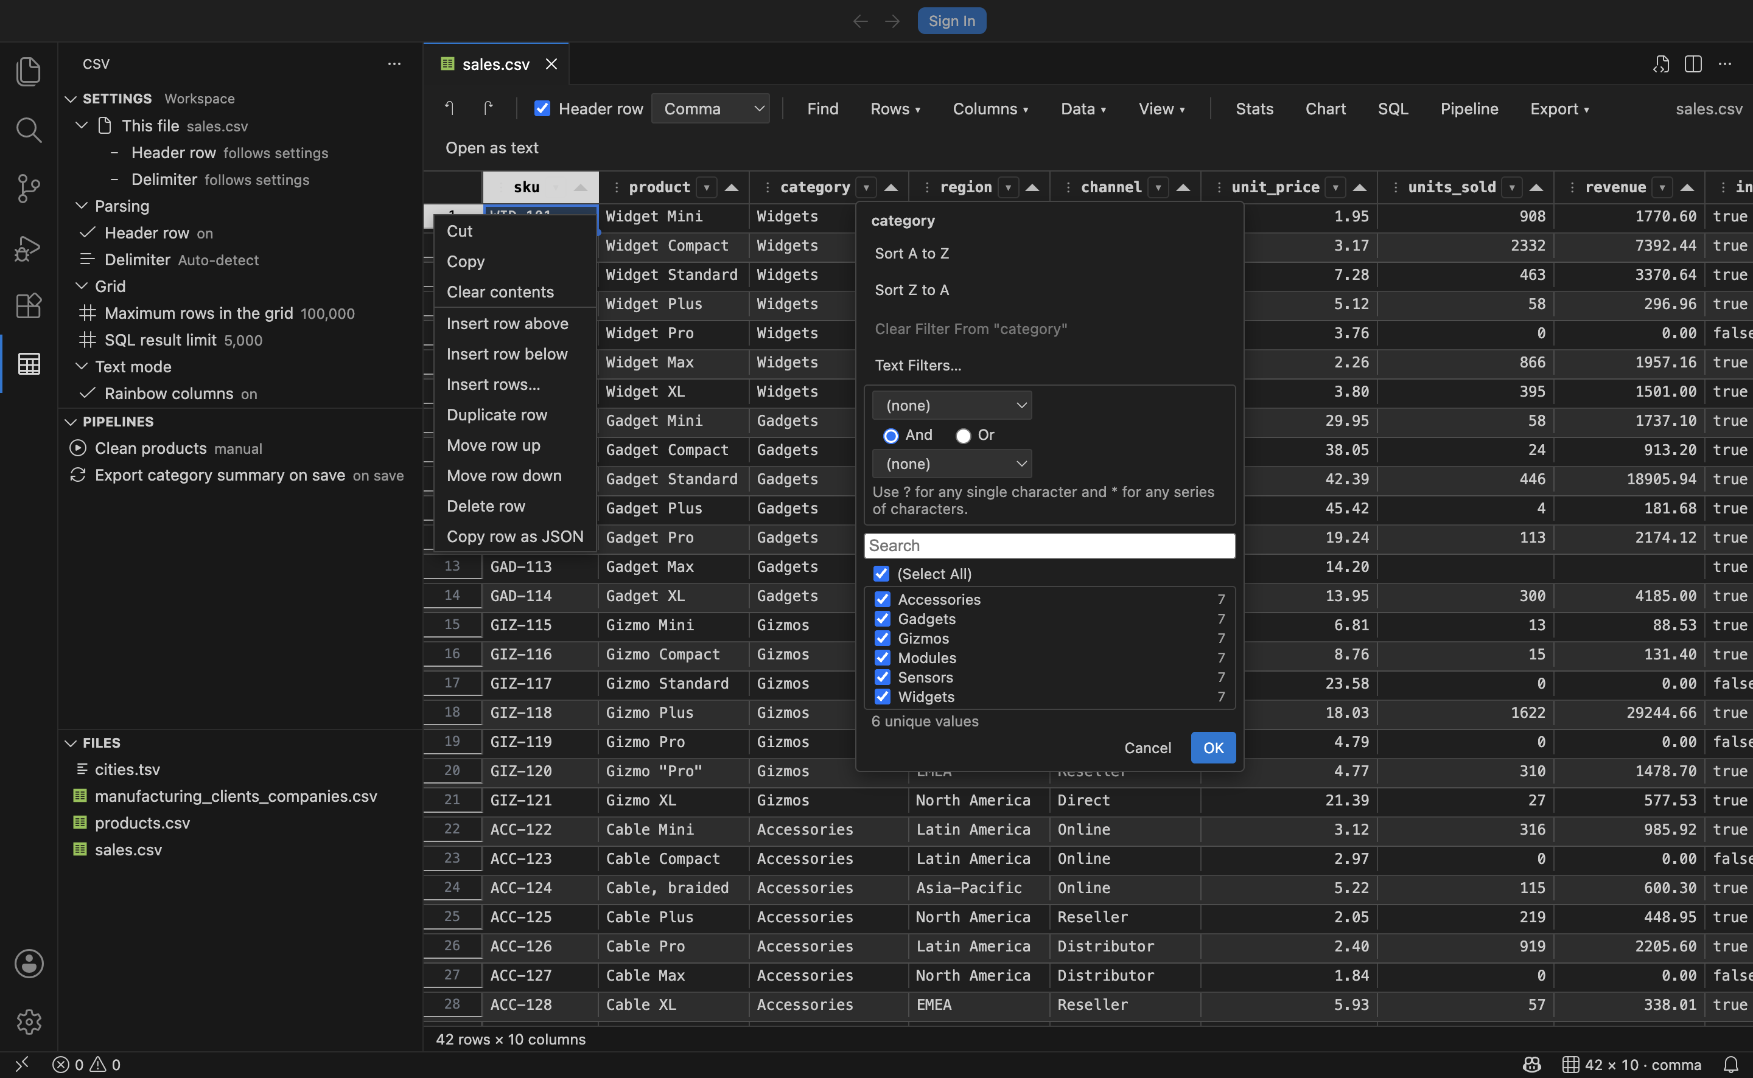This screenshot has width=1753, height=1078.
Task: Click the Copilot status icon
Action: tap(1532, 1065)
